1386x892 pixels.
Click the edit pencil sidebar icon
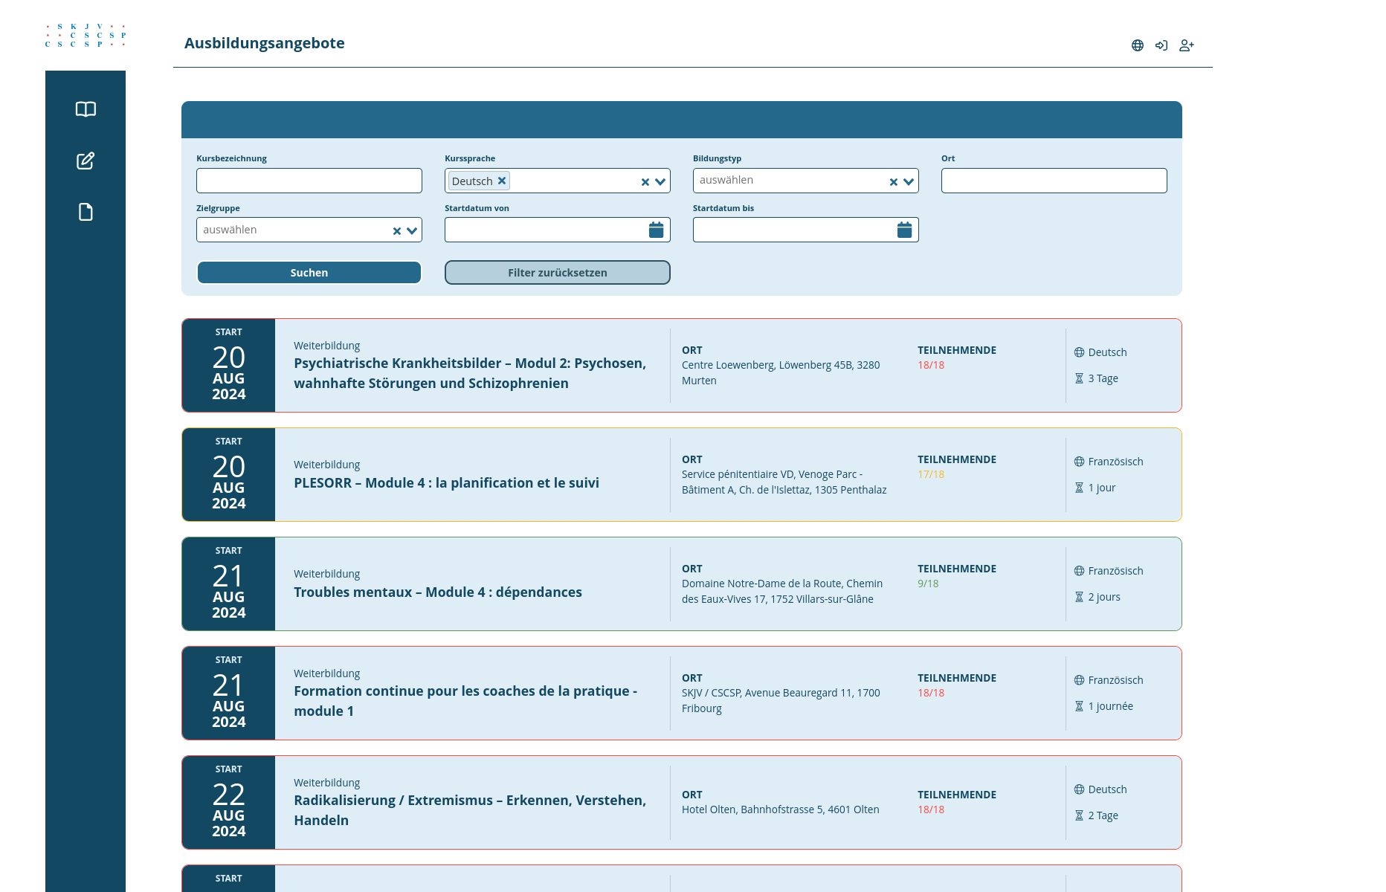click(x=86, y=161)
